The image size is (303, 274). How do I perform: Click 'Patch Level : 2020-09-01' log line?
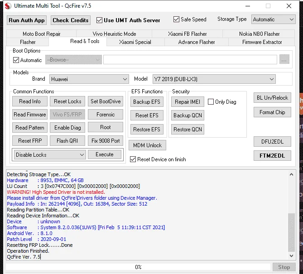point(37,239)
